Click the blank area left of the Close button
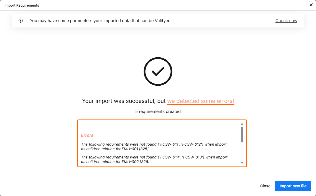Screen dimensions: 316x196 point(172,186)
